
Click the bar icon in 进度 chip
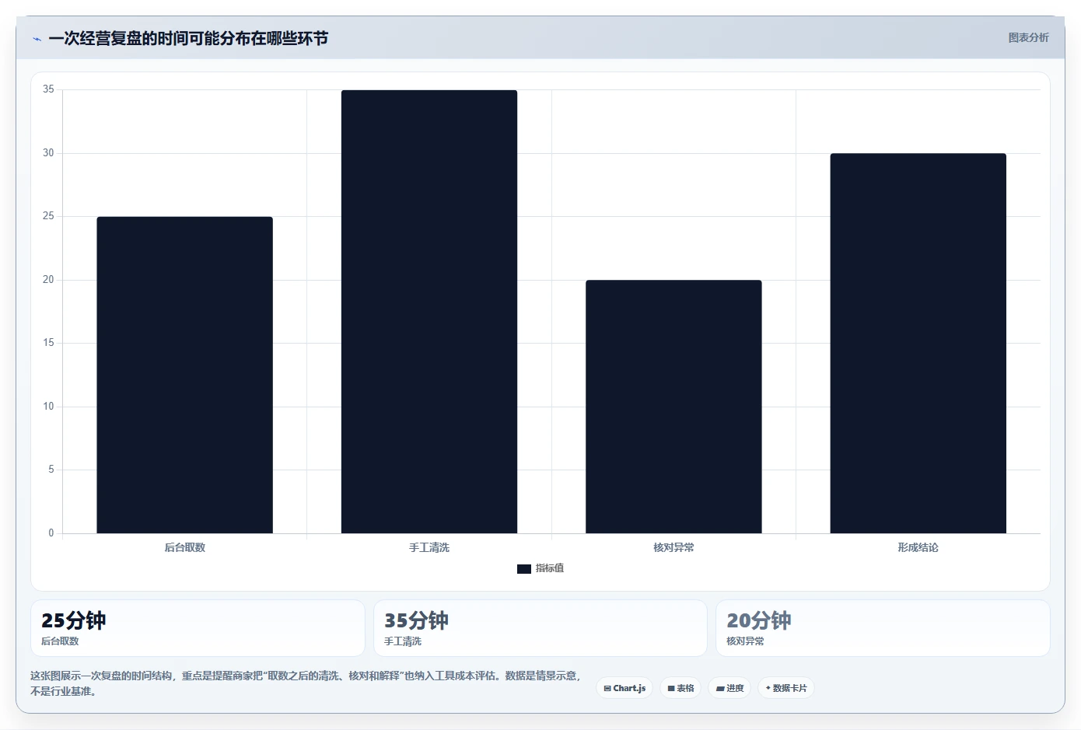tap(720, 689)
